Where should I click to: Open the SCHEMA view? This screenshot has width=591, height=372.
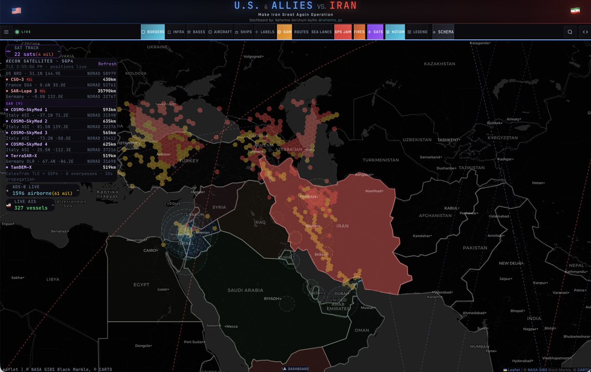tap(443, 32)
